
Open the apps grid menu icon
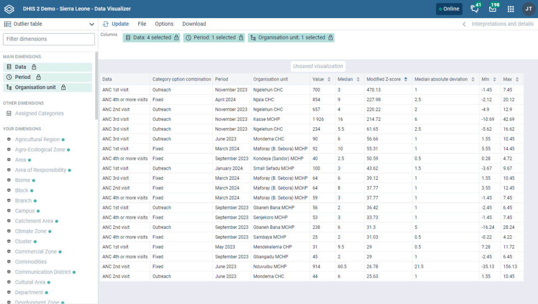[x=510, y=8]
